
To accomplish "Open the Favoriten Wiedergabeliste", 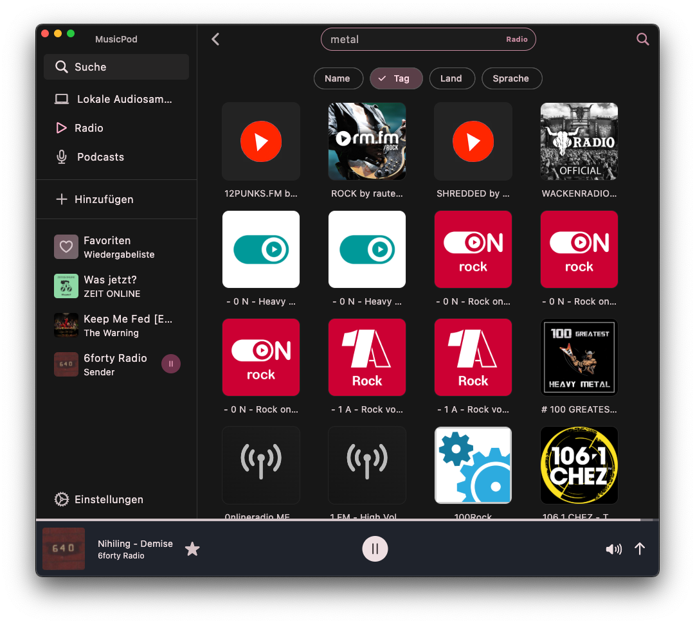I will click(116, 247).
